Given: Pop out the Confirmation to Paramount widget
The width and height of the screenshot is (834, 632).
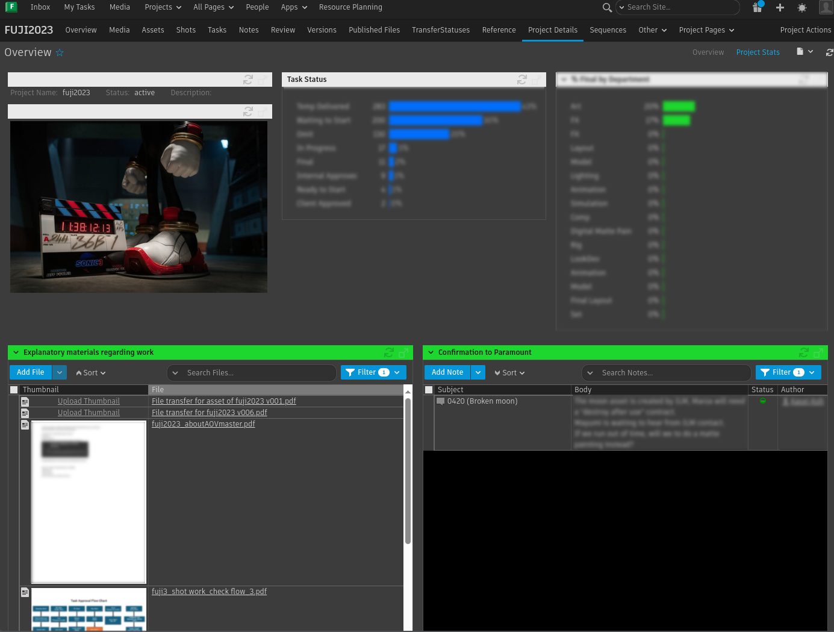Looking at the screenshot, I should [818, 352].
